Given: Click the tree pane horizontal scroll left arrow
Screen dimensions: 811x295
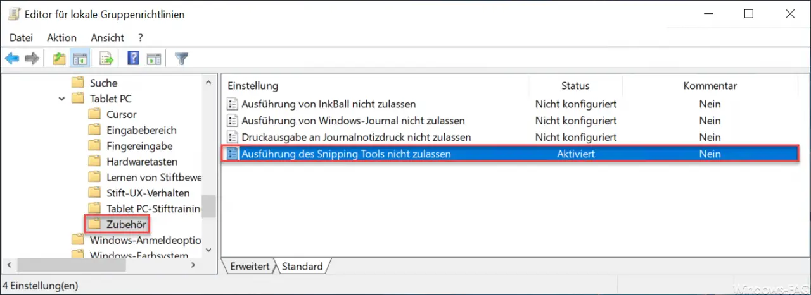Looking at the screenshot, I should [8, 266].
